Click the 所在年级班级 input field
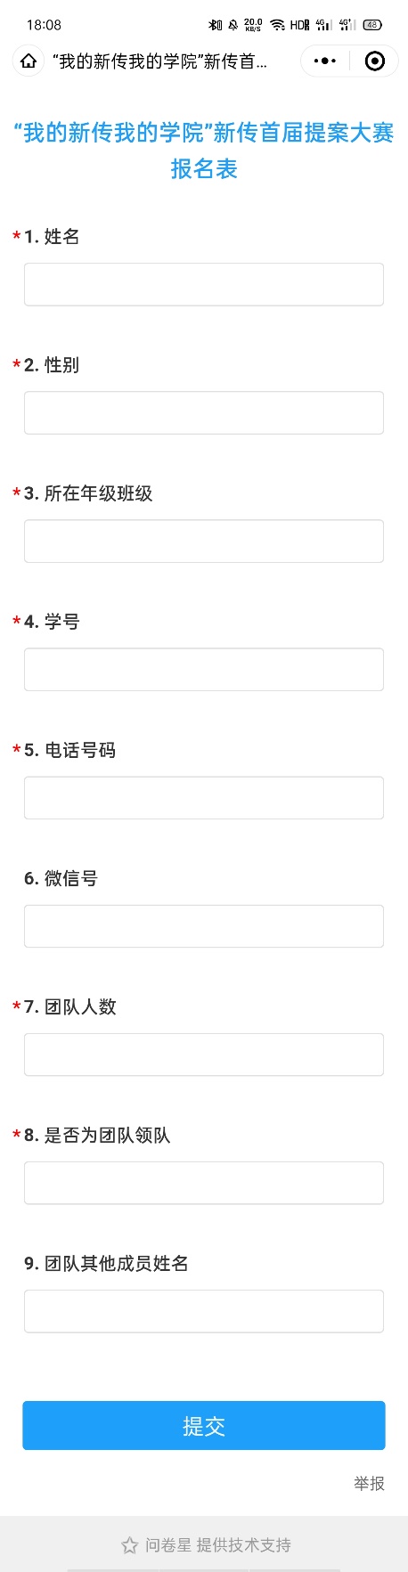The height and width of the screenshot is (1572, 408). pos(204,541)
